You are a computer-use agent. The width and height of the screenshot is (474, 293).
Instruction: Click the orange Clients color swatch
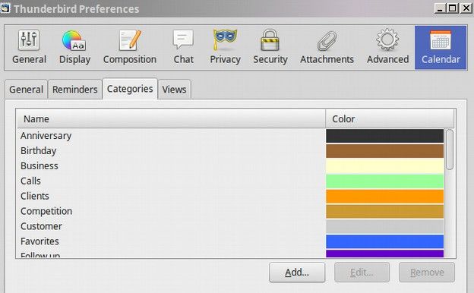coord(384,197)
